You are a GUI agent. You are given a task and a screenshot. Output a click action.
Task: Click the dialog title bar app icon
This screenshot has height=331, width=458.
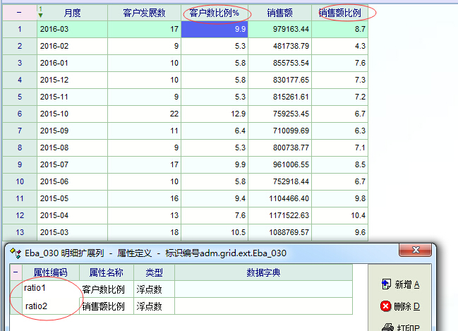[x=15, y=253]
